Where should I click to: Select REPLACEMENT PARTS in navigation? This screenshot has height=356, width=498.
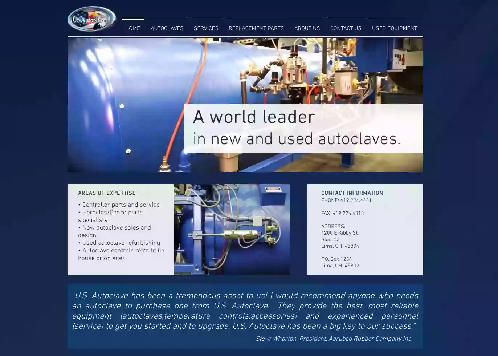click(x=256, y=28)
